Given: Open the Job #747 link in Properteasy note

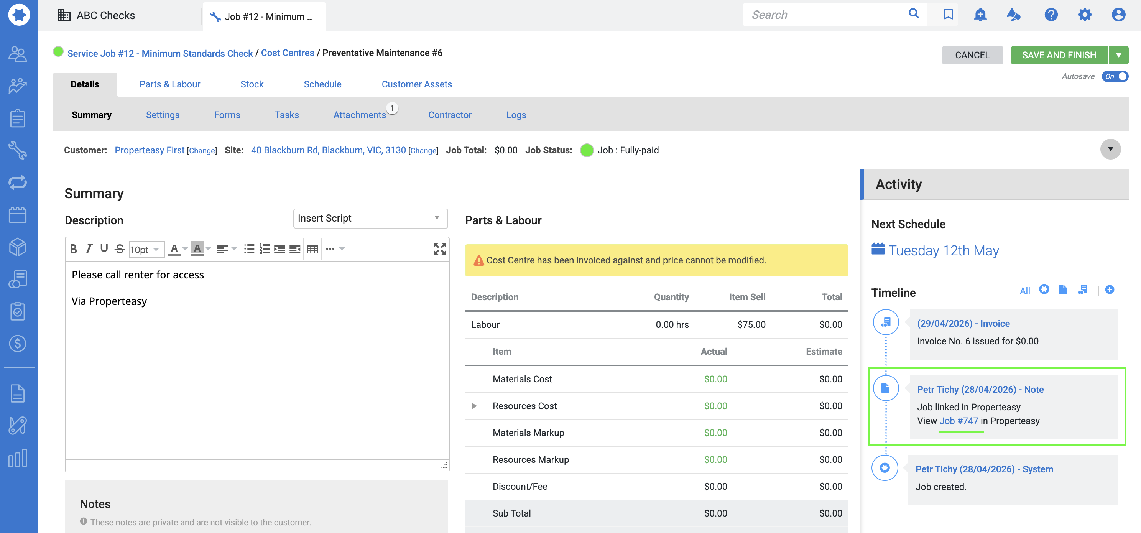Looking at the screenshot, I should [x=959, y=421].
